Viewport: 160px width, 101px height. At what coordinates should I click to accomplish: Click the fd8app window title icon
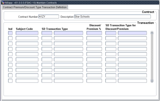click(3, 3)
